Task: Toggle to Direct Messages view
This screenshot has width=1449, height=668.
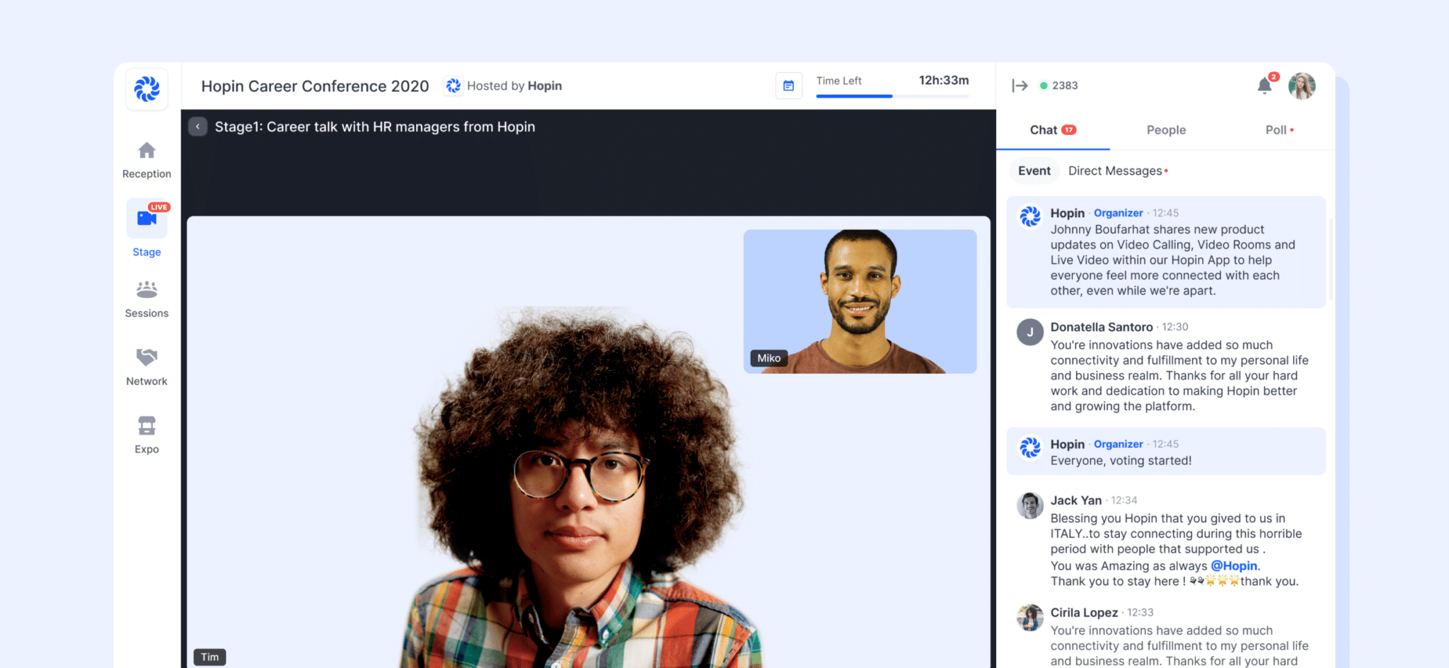Action: 1116,171
